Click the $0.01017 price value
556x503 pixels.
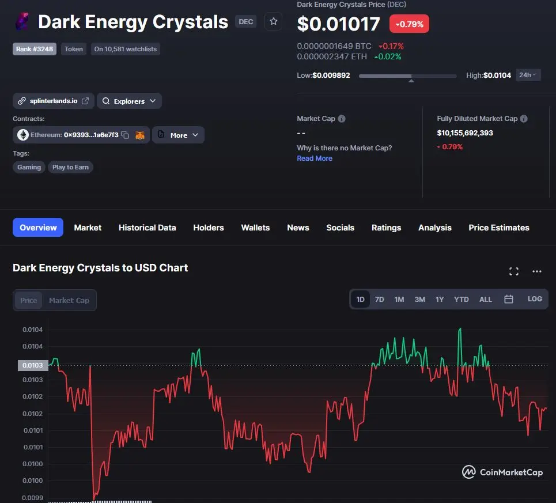(x=338, y=24)
